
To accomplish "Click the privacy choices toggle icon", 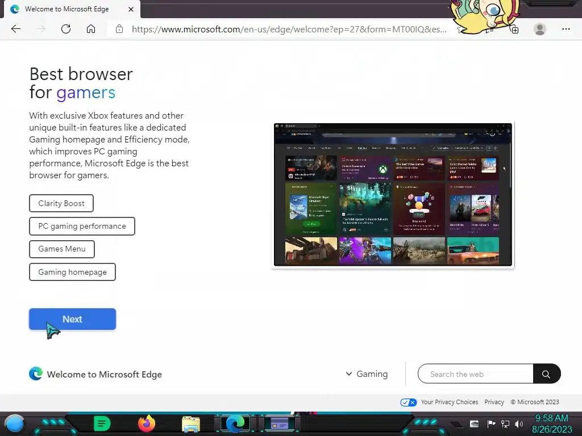I will (408, 403).
